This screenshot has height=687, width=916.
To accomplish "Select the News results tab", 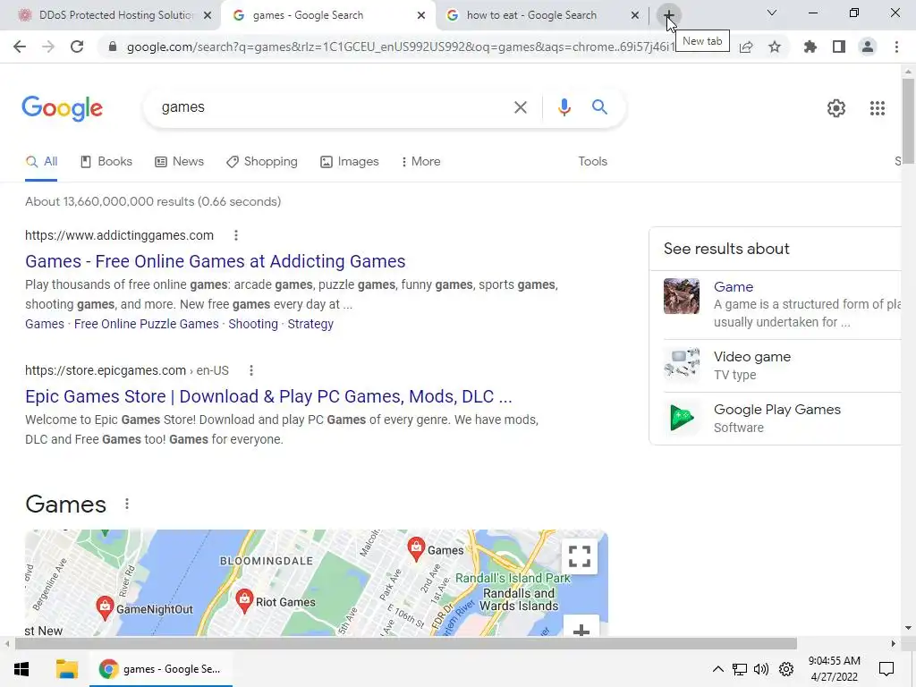I will 179,162.
